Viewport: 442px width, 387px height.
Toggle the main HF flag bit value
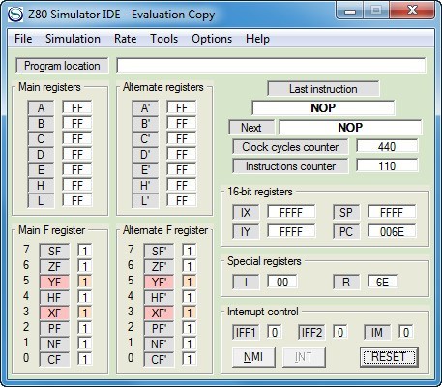[x=85, y=297]
